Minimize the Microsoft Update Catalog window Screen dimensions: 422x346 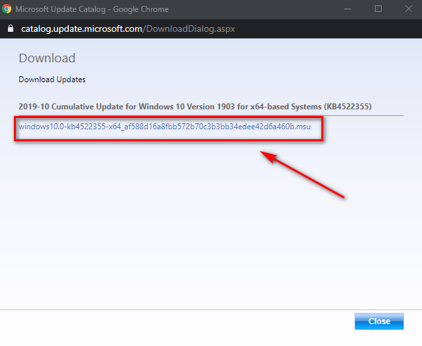coord(348,9)
